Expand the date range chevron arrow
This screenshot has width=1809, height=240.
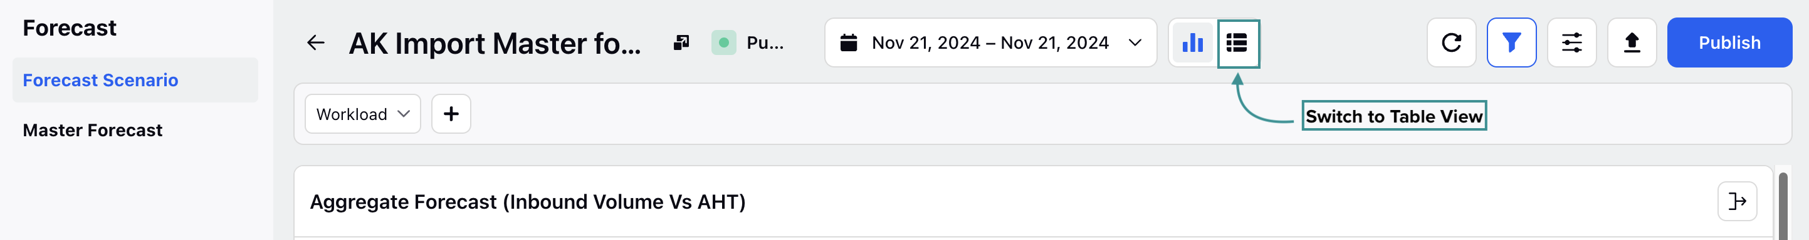coord(1135,42)
